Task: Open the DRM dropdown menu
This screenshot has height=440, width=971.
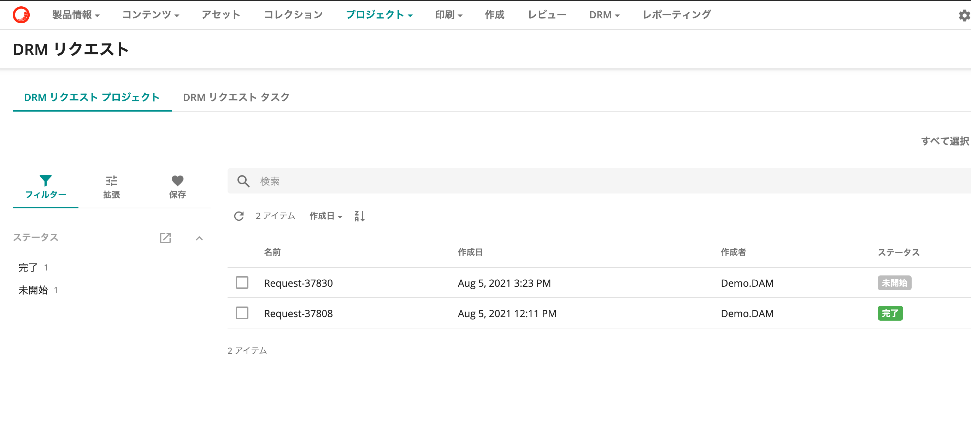Action: pyautogui.click(x=604, y=15)
